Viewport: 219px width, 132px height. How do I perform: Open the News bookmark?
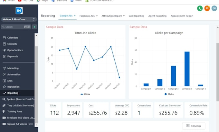(x=76, y=1)
